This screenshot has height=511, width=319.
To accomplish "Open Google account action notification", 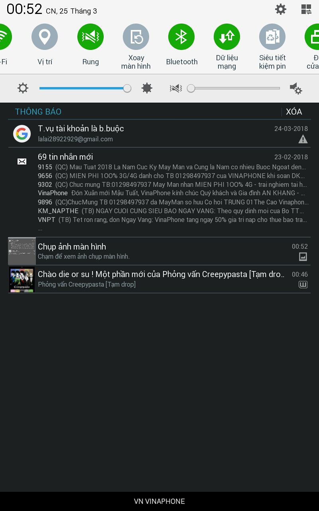I will (159, 133).
